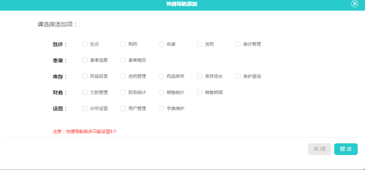Select the 患者病历 option

123,60
